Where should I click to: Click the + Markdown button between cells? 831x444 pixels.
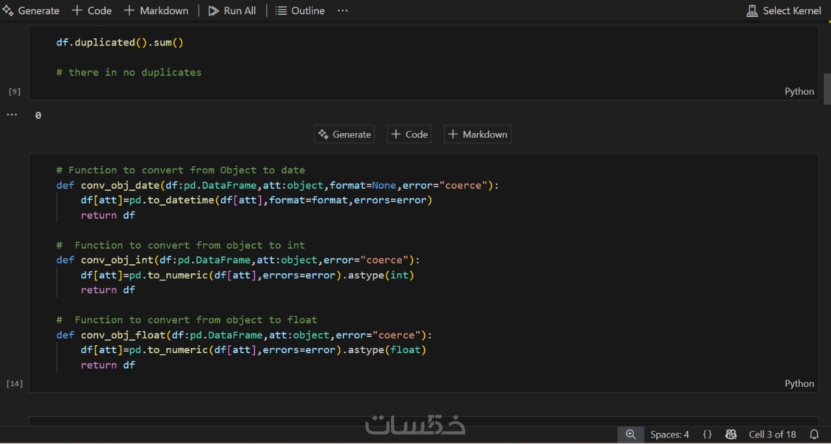(478, 134)
